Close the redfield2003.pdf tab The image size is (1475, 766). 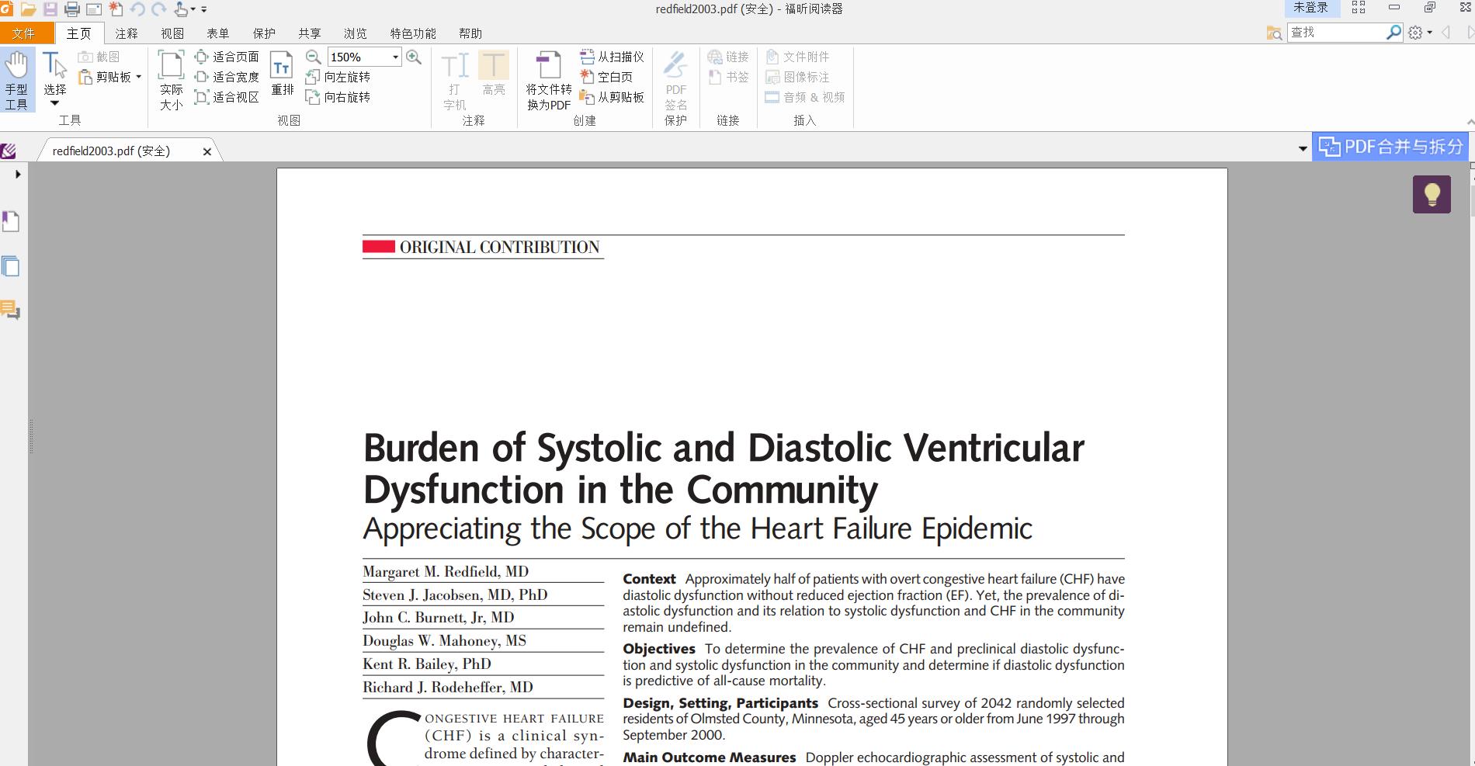[x=207, y=151]
